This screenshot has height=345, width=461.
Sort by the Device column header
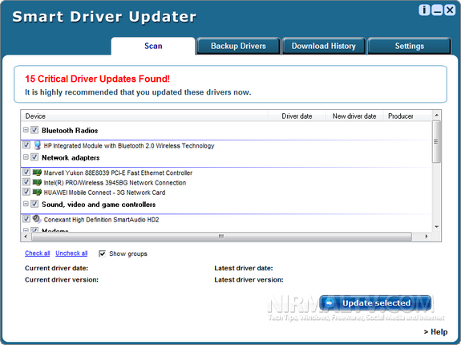pos(144,116)
